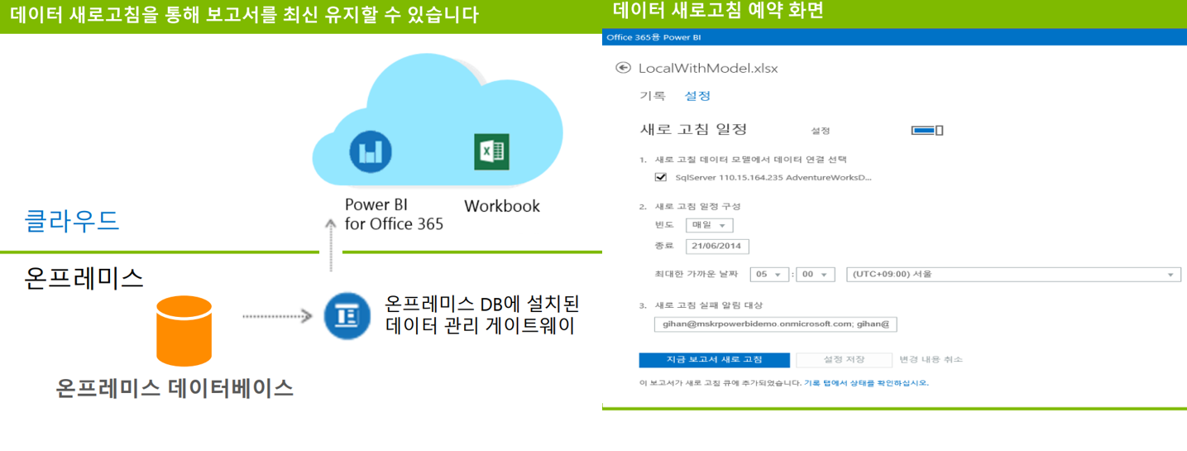Open the minute dropdown showing 00
1187x451 pixels.
[816, 275]
